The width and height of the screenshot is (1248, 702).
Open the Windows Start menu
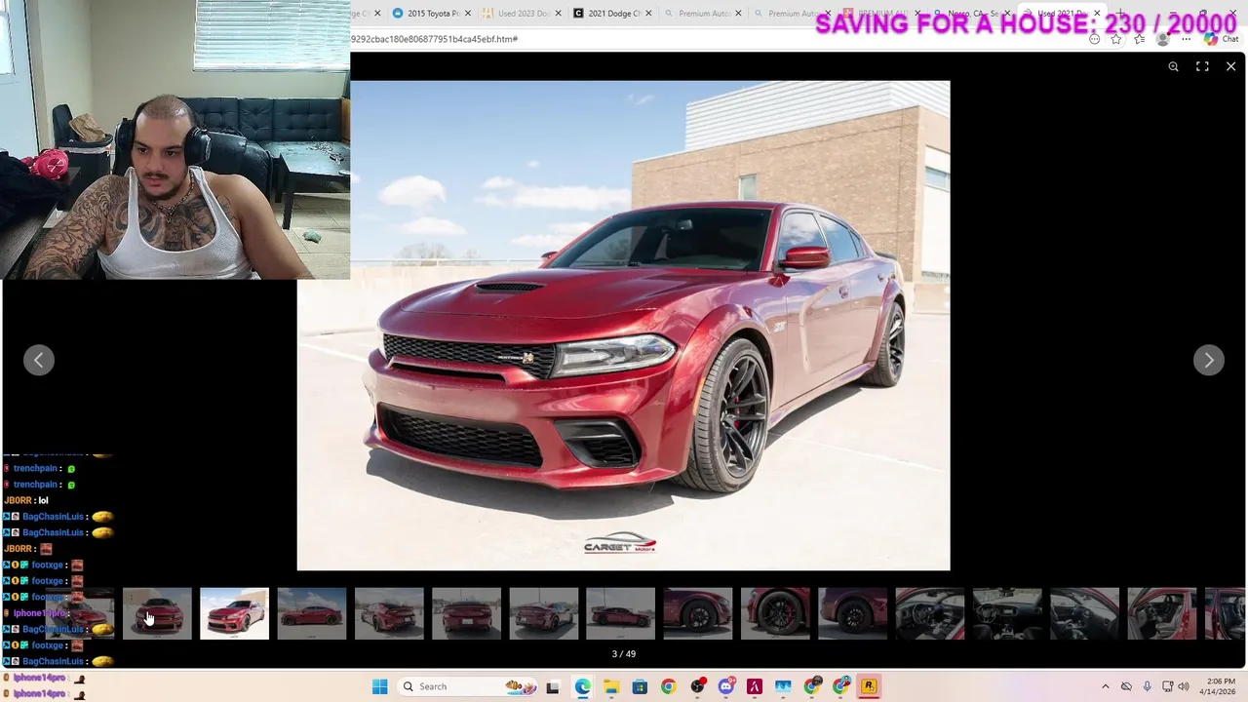379,686
